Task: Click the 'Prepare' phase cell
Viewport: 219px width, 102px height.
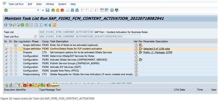Action: (x=27, y=53)
